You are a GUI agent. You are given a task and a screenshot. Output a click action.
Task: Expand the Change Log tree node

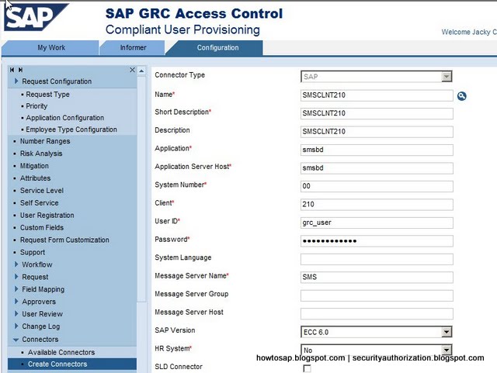pos(16,326)
